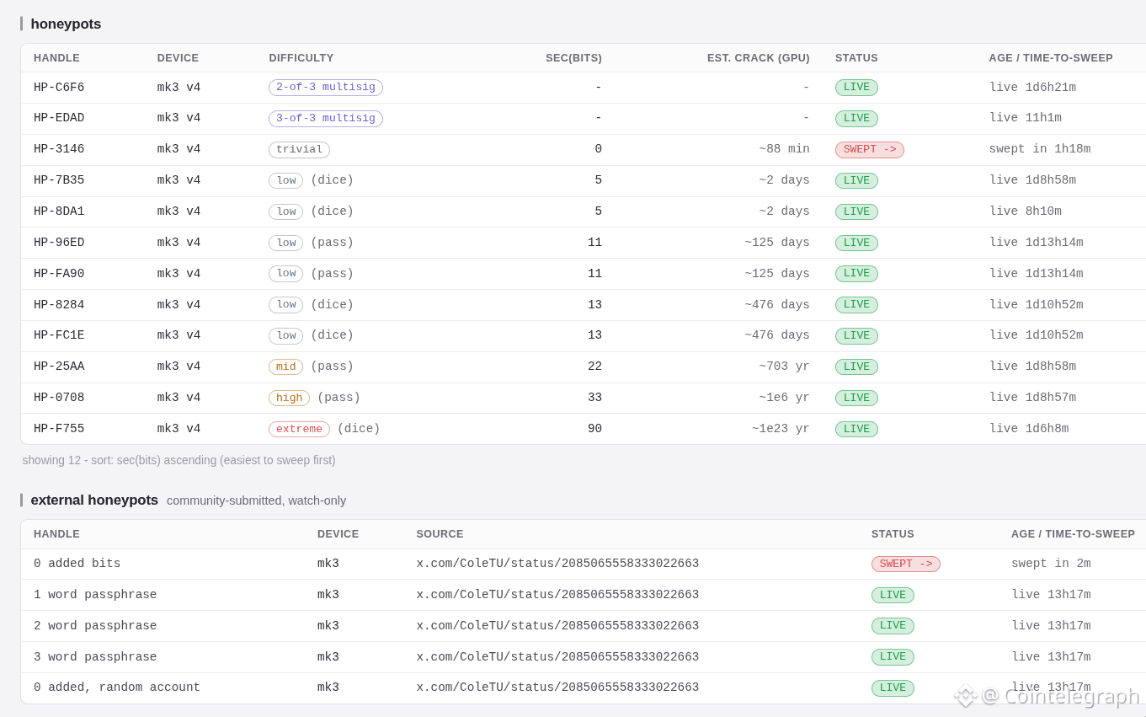
Task: Sort by the SEC(BITS) column header
Action: [573, 58]
